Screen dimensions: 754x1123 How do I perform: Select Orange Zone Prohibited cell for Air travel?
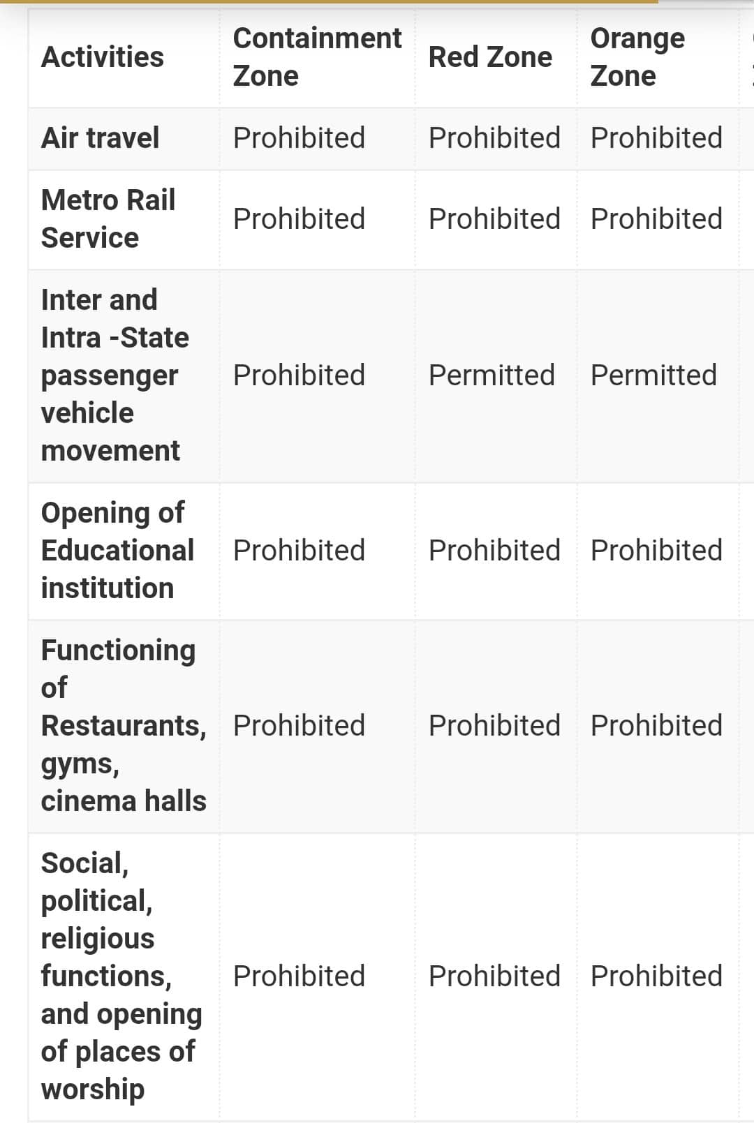click(656, 137)
